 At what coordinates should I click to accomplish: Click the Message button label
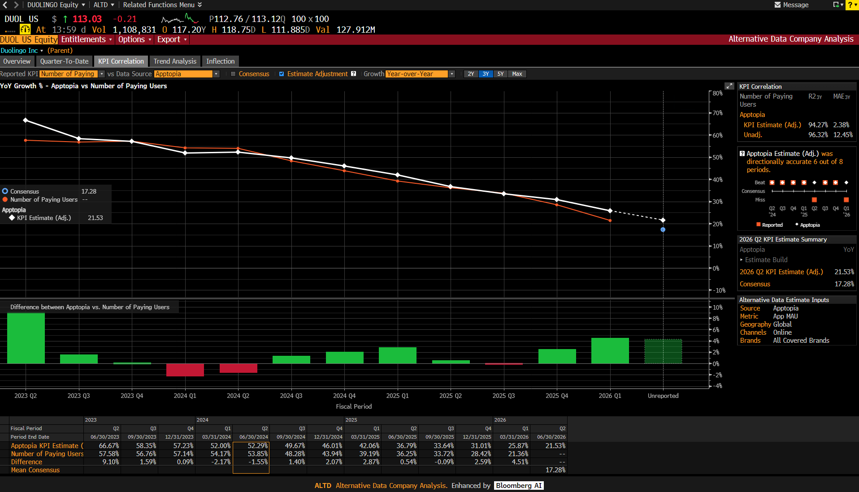pyautogui.click(x=796, y=5)
